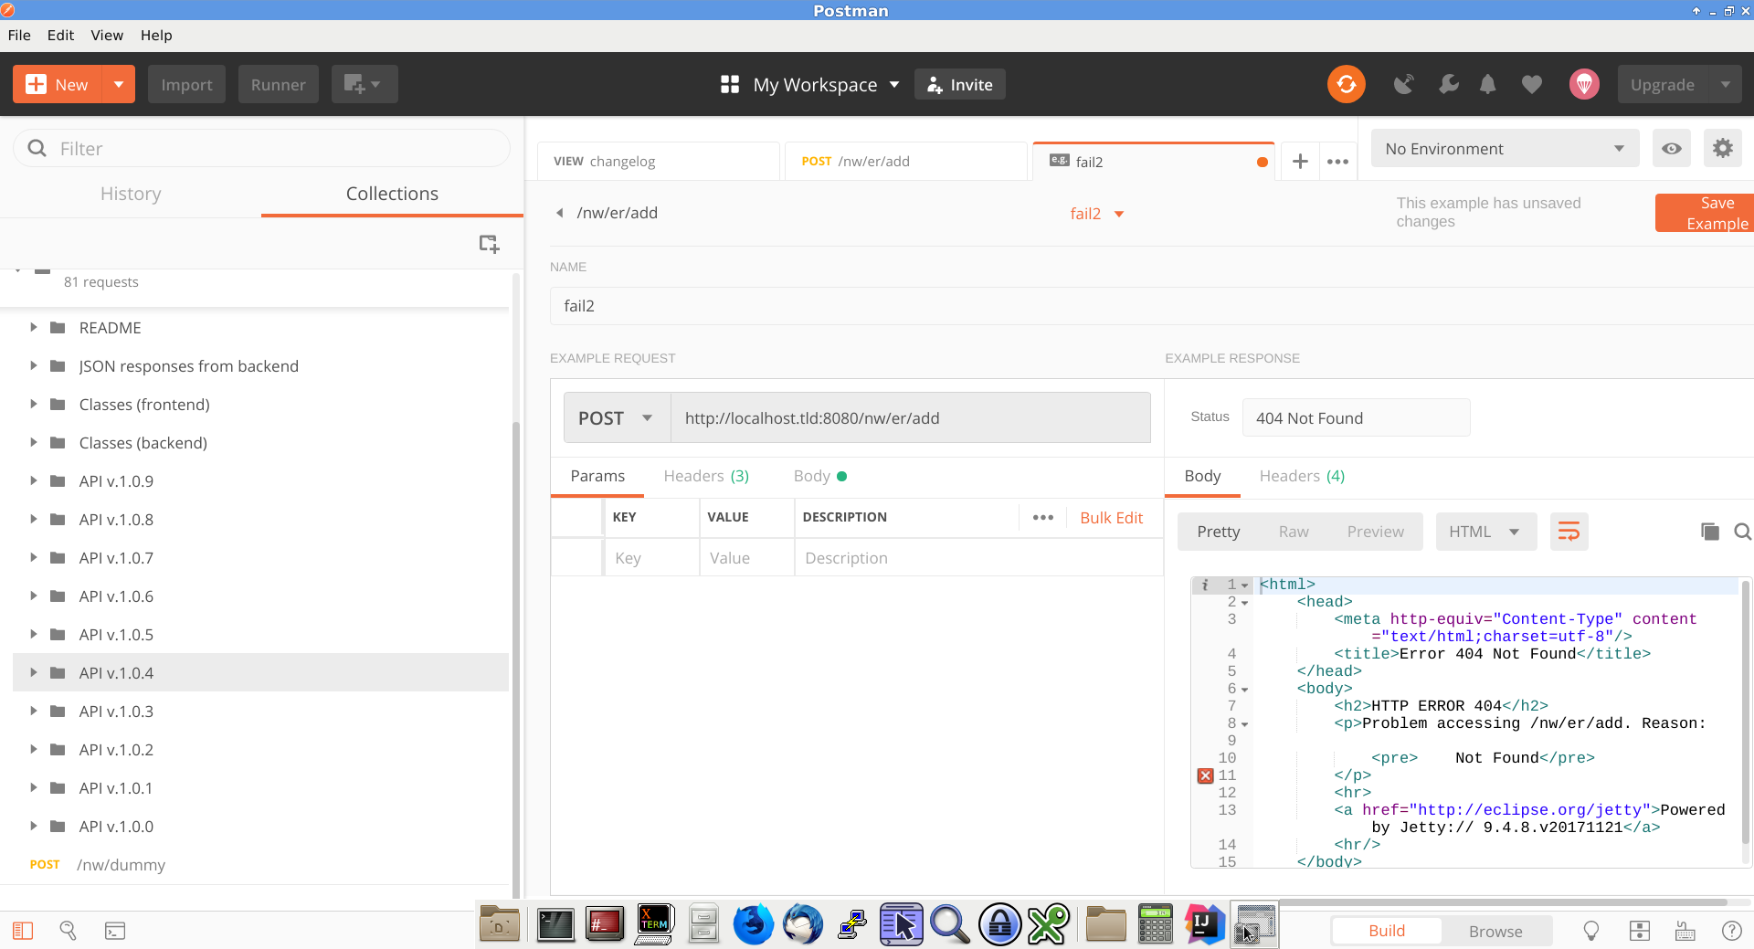
Task: Open the settings wrench icon
Action: [1448, 84]
